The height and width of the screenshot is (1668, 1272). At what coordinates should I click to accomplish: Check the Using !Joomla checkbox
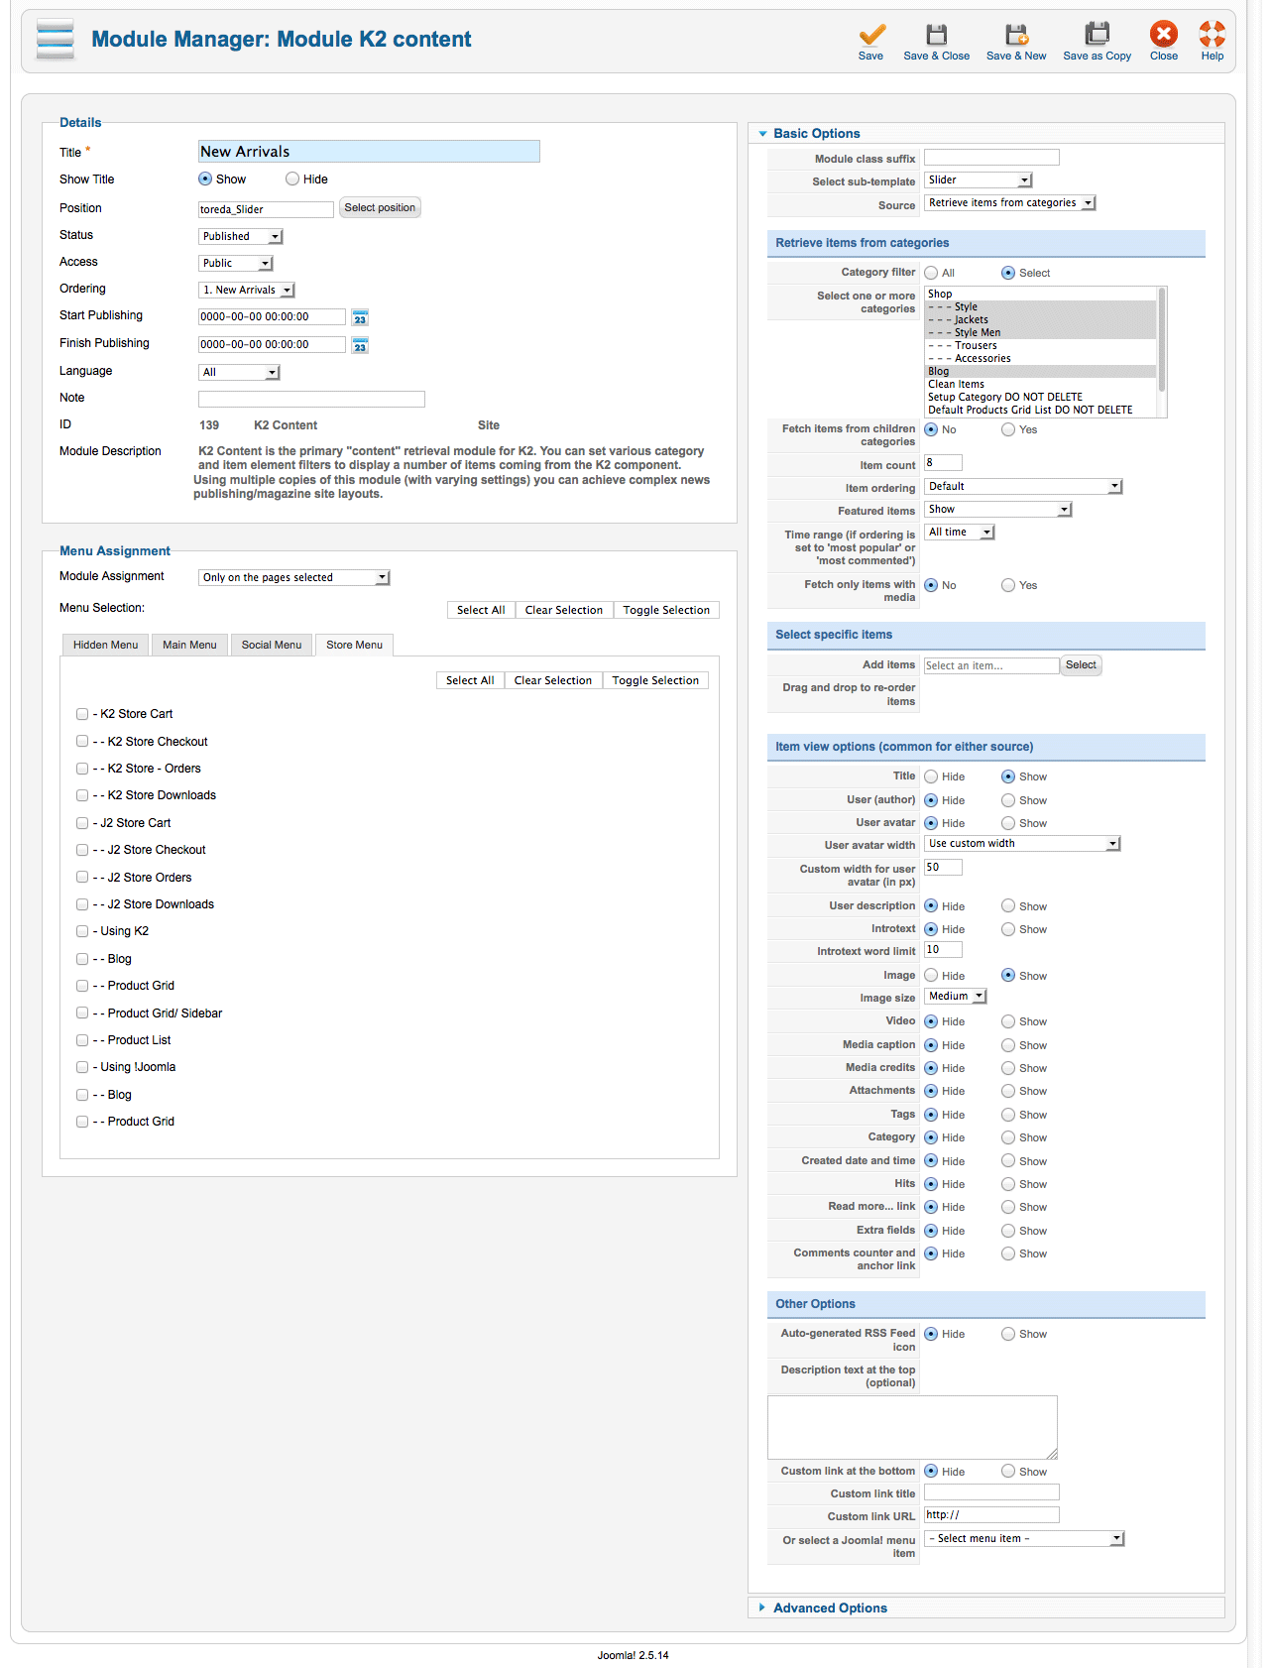82,1067
